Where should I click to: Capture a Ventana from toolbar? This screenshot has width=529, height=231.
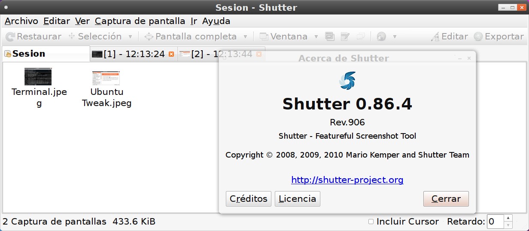click(284, 36)
